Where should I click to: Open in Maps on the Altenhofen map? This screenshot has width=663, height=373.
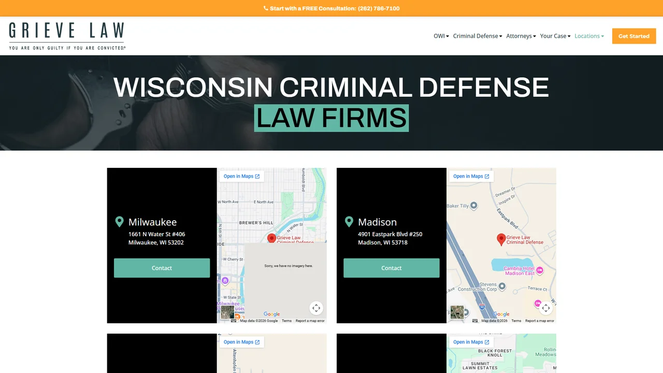(x=241, y=342)
